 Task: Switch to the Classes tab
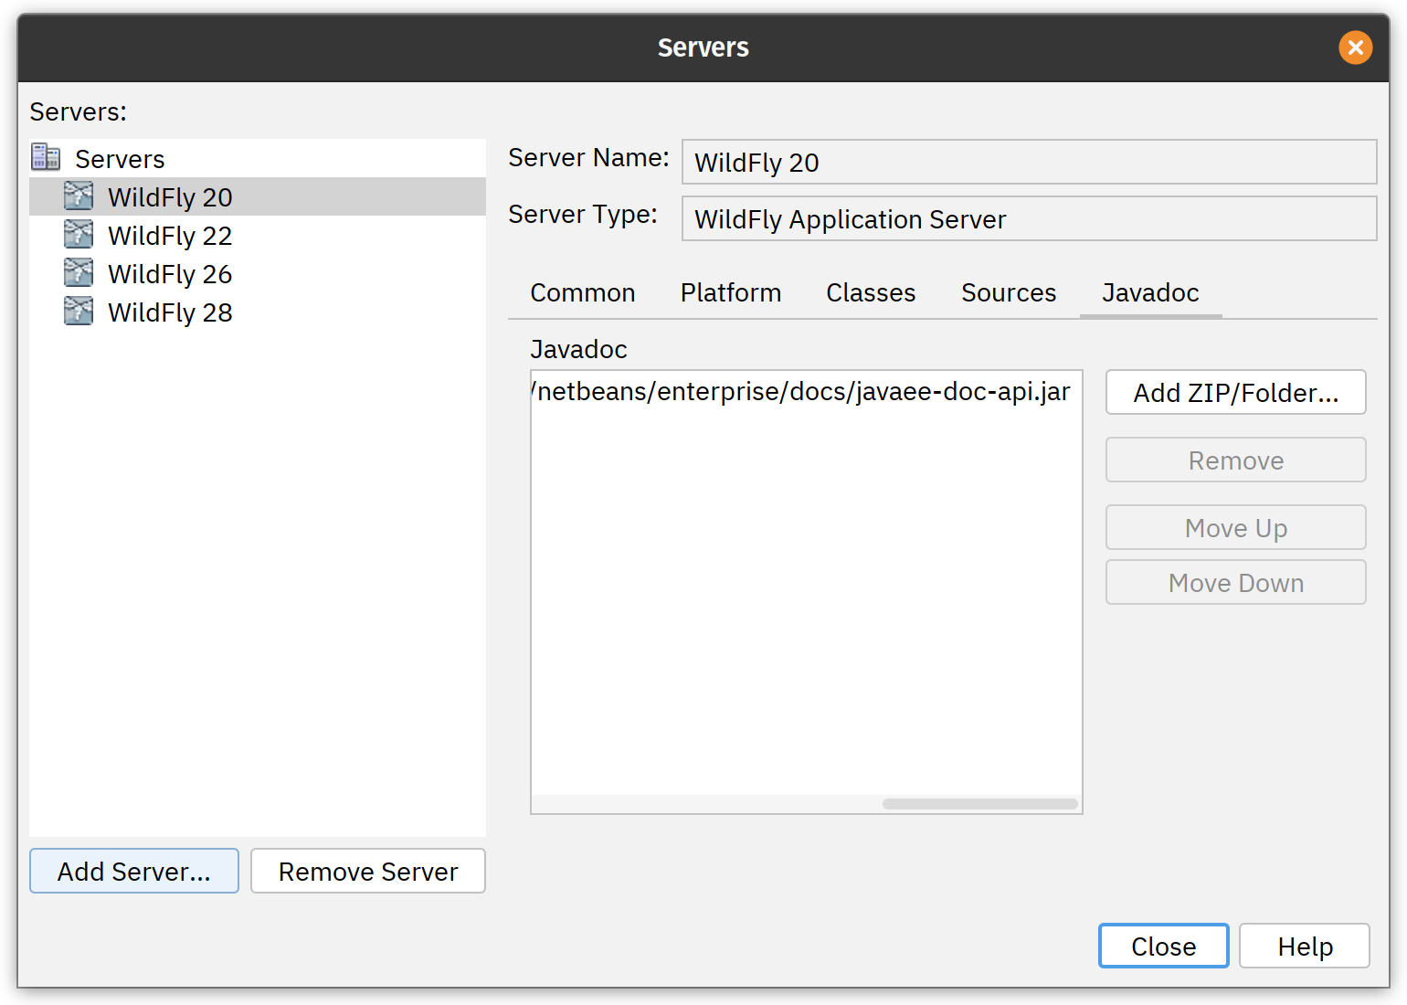871,292
